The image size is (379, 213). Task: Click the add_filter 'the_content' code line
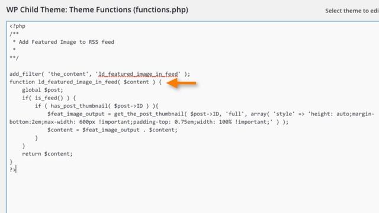click(x=100, y=74)
